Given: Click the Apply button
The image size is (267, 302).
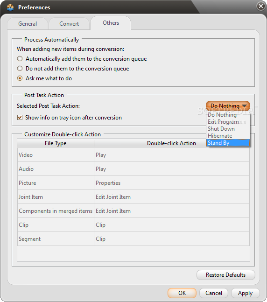Looking at the screenshot, I should [245, 293].
